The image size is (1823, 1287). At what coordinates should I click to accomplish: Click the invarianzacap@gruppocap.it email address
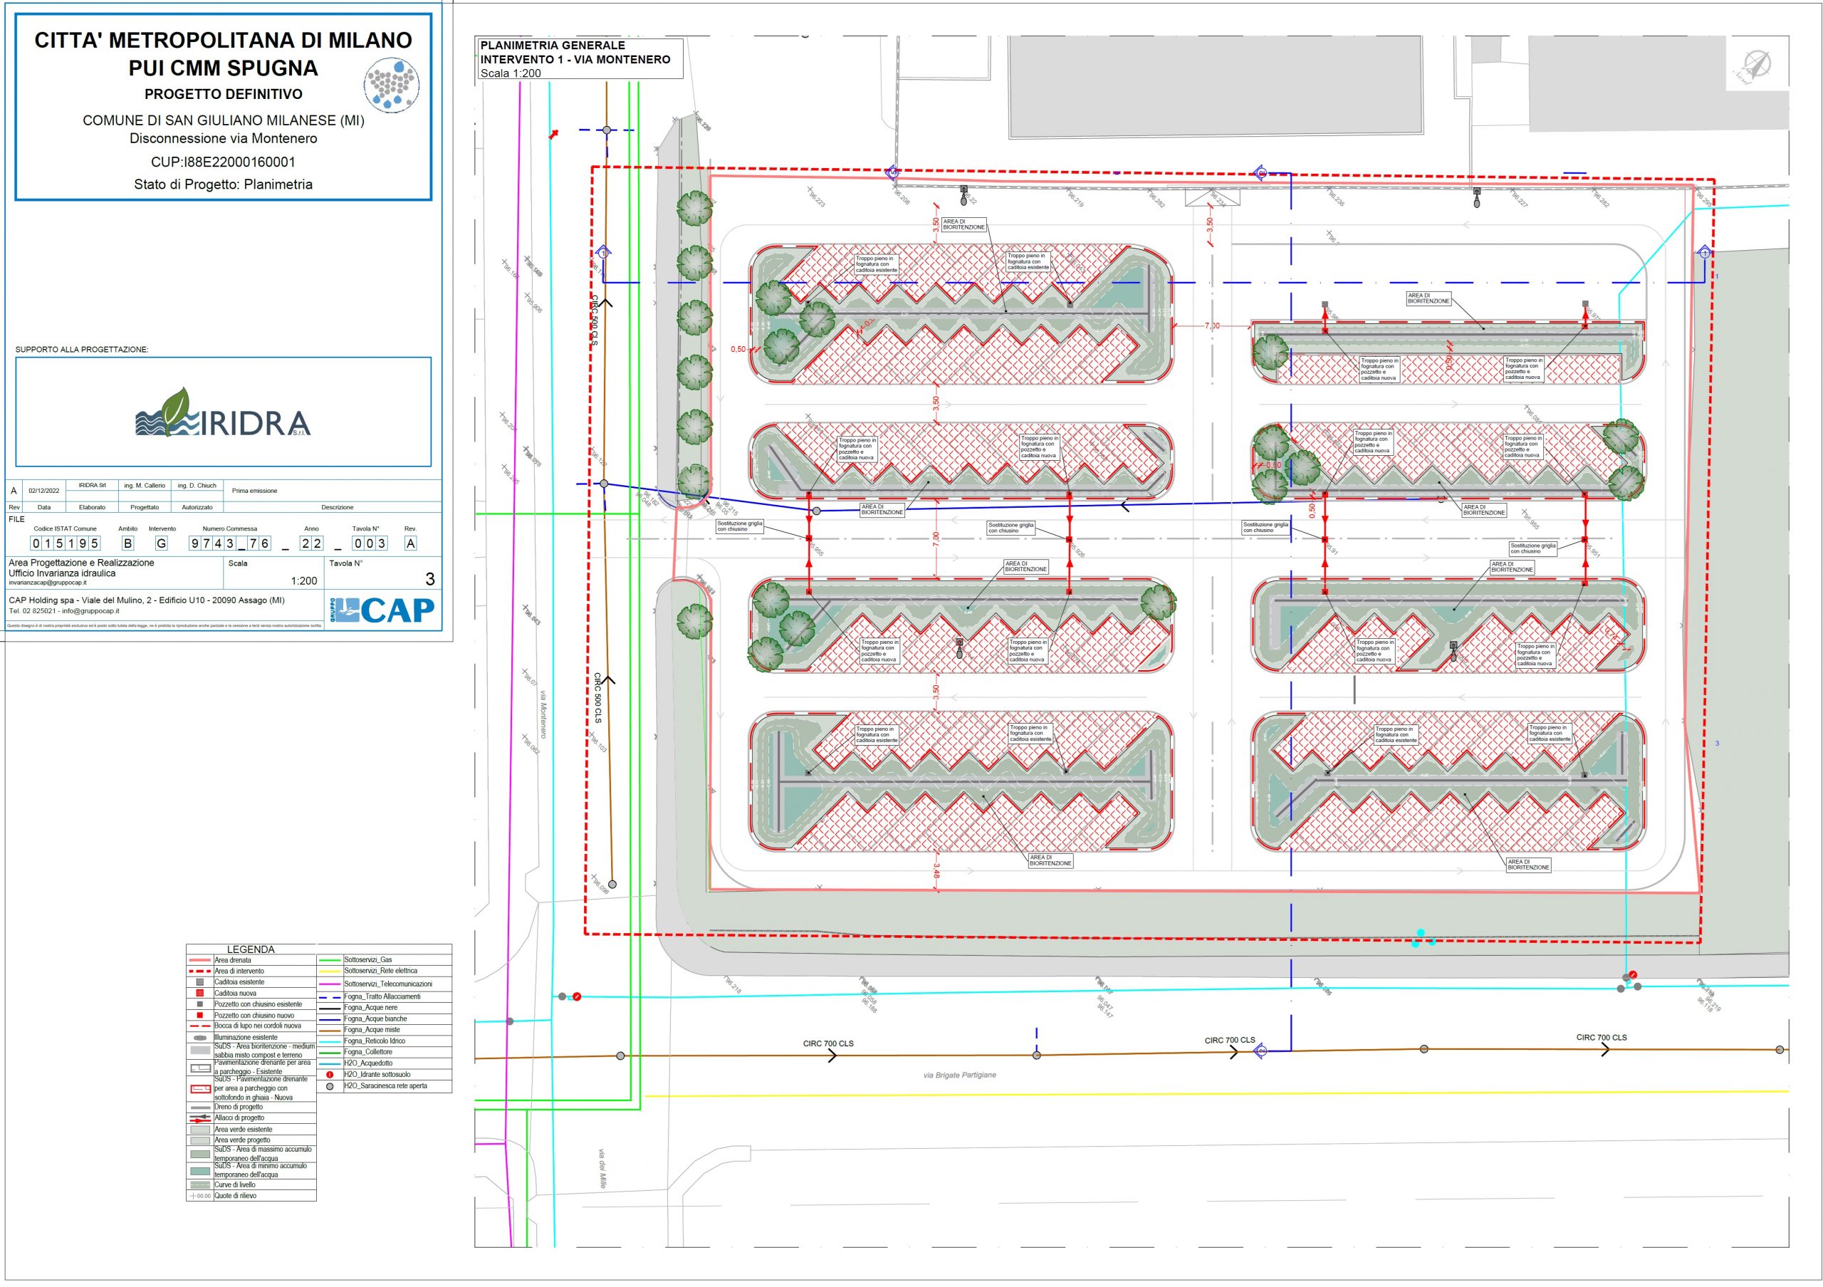click(48, 583)
